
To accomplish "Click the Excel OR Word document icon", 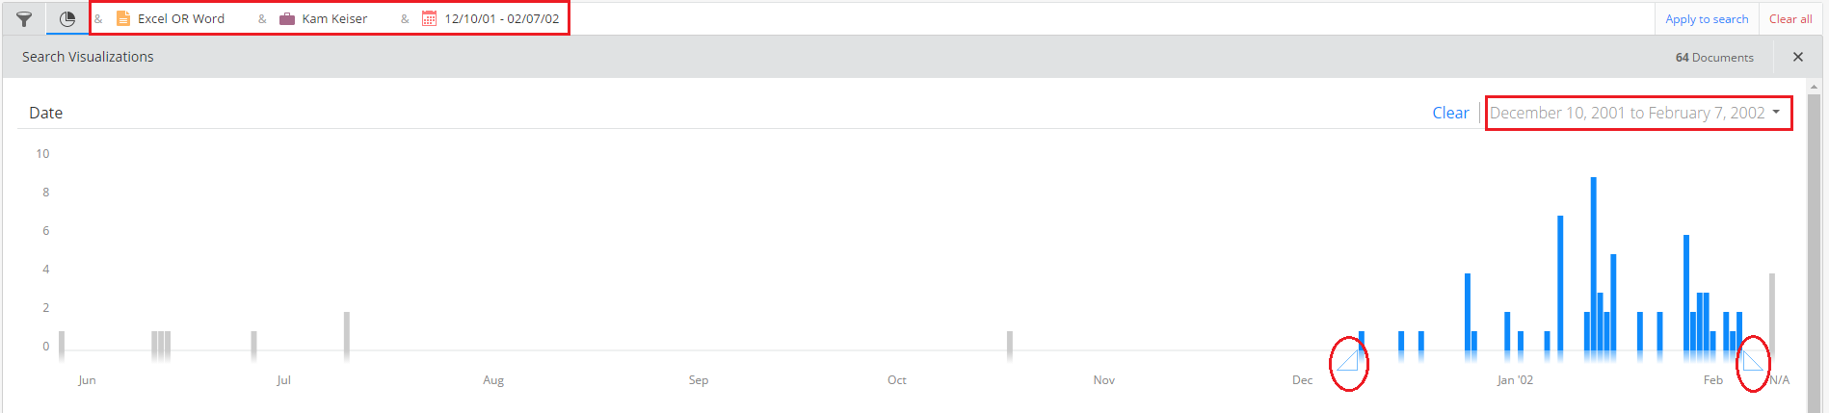I will click(x=123, y=18).
